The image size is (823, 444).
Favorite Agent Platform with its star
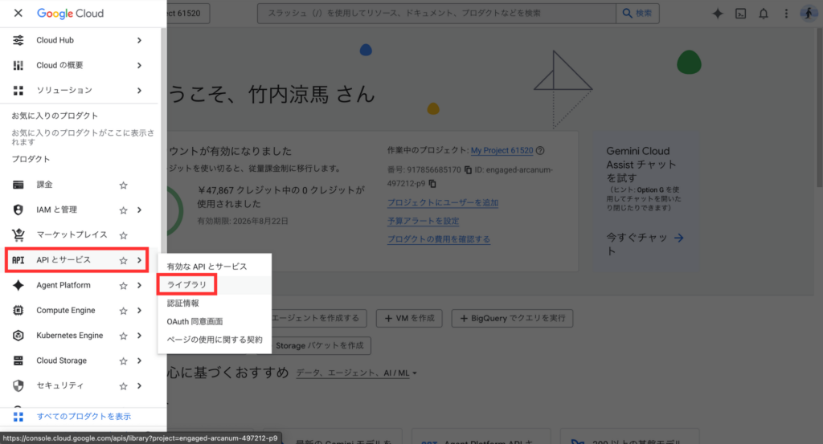pos(123,286)
